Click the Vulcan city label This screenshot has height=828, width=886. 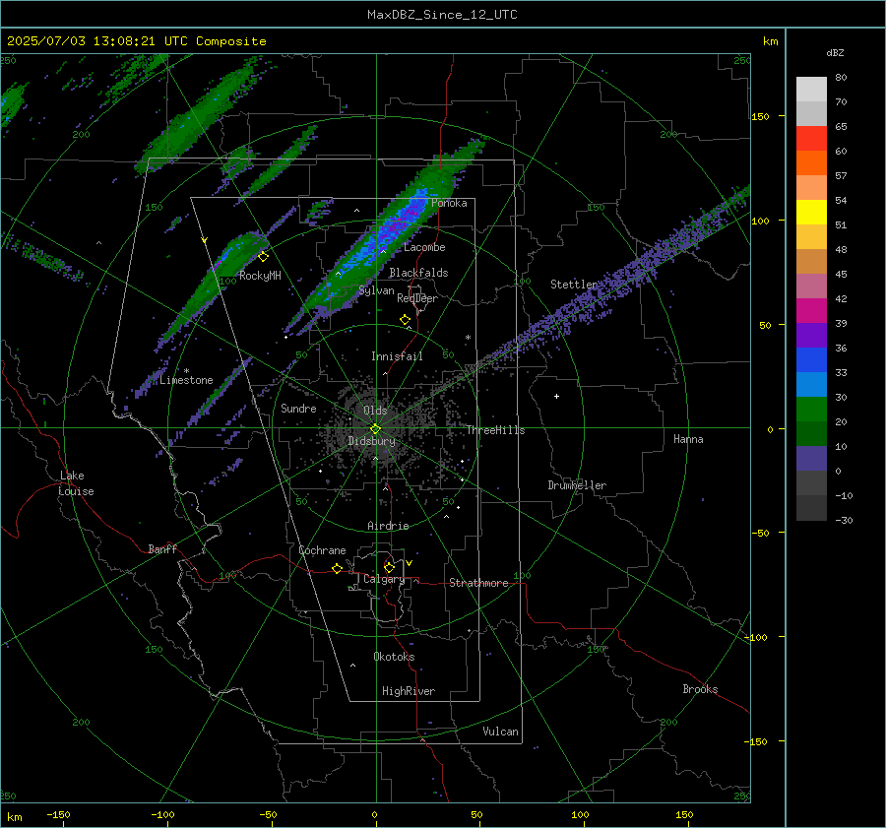click(x=501, y=732)
